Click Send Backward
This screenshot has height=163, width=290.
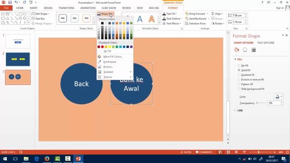196,19
